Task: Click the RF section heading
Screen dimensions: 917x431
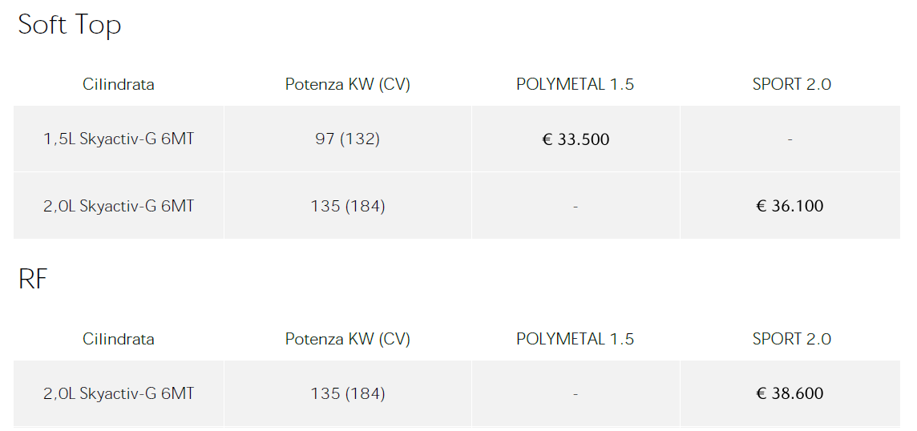Action: tap(33, 280)
